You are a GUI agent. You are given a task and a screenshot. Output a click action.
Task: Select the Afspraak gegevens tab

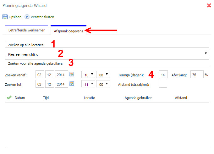(x=68, y=31)
